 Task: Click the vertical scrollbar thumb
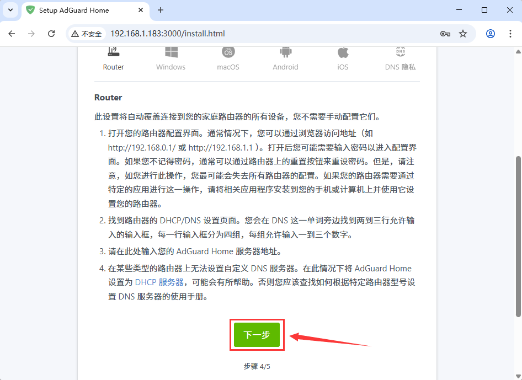point(518,236)
